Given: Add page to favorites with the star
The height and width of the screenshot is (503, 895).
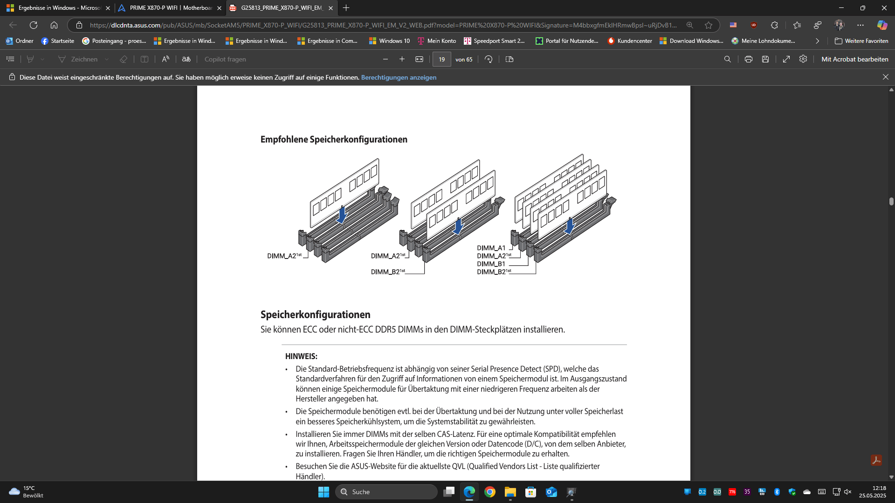Looking at the screenshot, I should click(709, 25).
